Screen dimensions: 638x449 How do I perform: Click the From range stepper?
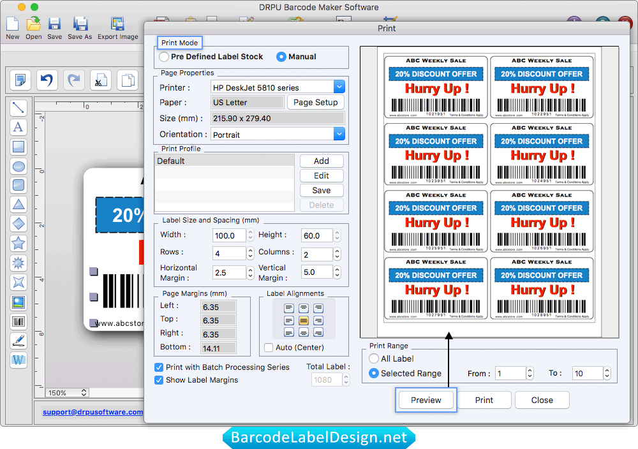coord(530,373)
